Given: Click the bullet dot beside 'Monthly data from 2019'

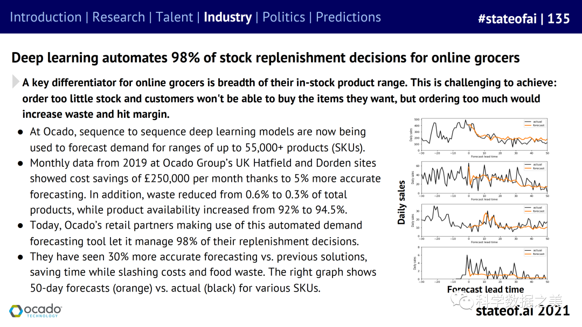Looking at the screenshot, I should (20, 163).
